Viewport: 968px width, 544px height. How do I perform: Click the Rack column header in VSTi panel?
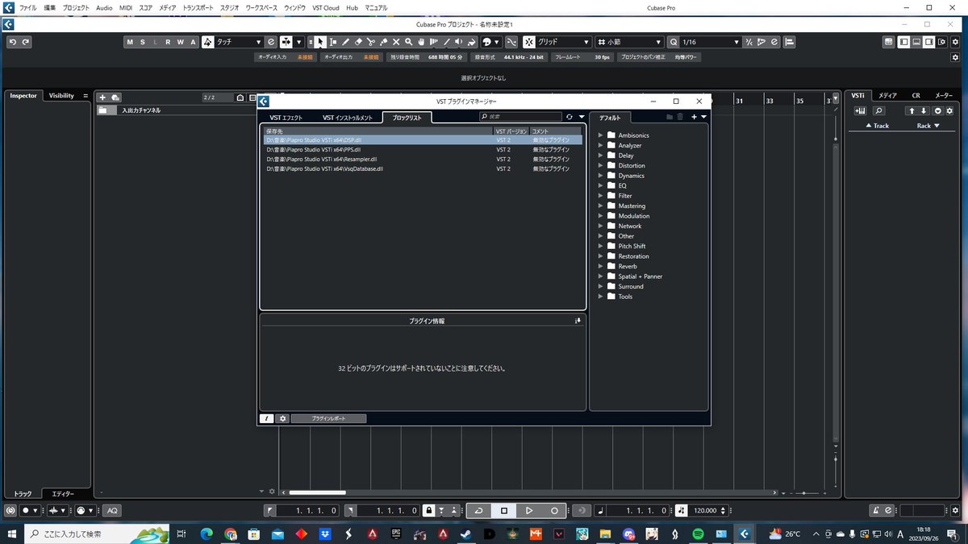pyautogui.click(x=928, y=126)
